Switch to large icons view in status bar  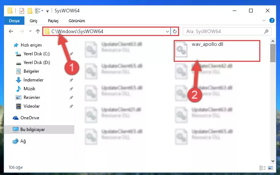pyautogui.click(x=271, y=168)
